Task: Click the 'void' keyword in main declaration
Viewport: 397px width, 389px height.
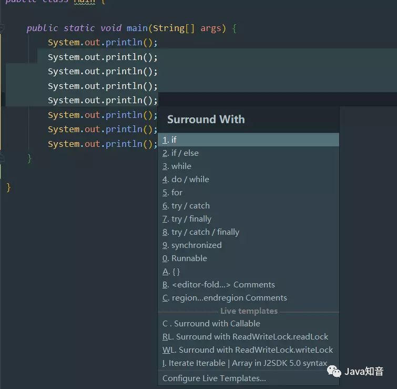Action: [111, 28]
